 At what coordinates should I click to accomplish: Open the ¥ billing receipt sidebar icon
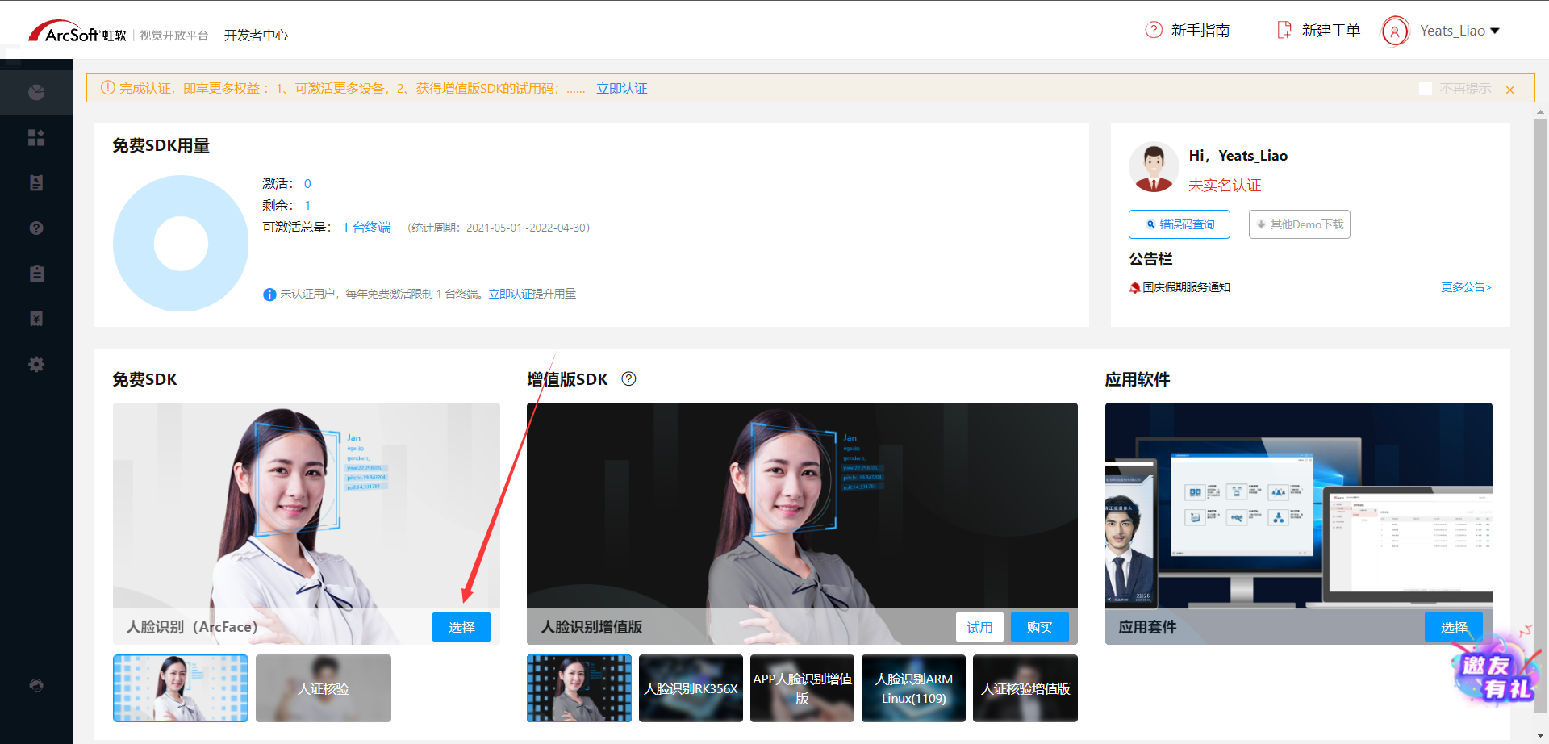36,318
